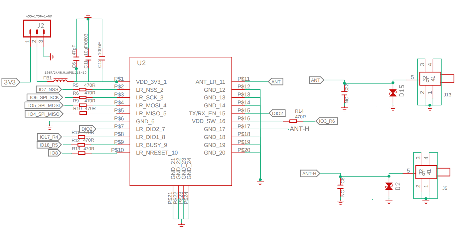Screen dimensions: 464x232
Task: Select the IO4_SPI_MISO net label
Action: [x=43, y=114]
